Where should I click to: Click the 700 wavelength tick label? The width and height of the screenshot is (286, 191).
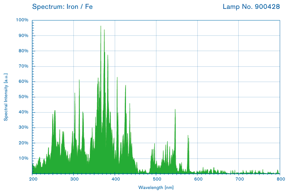click(239, 179)
